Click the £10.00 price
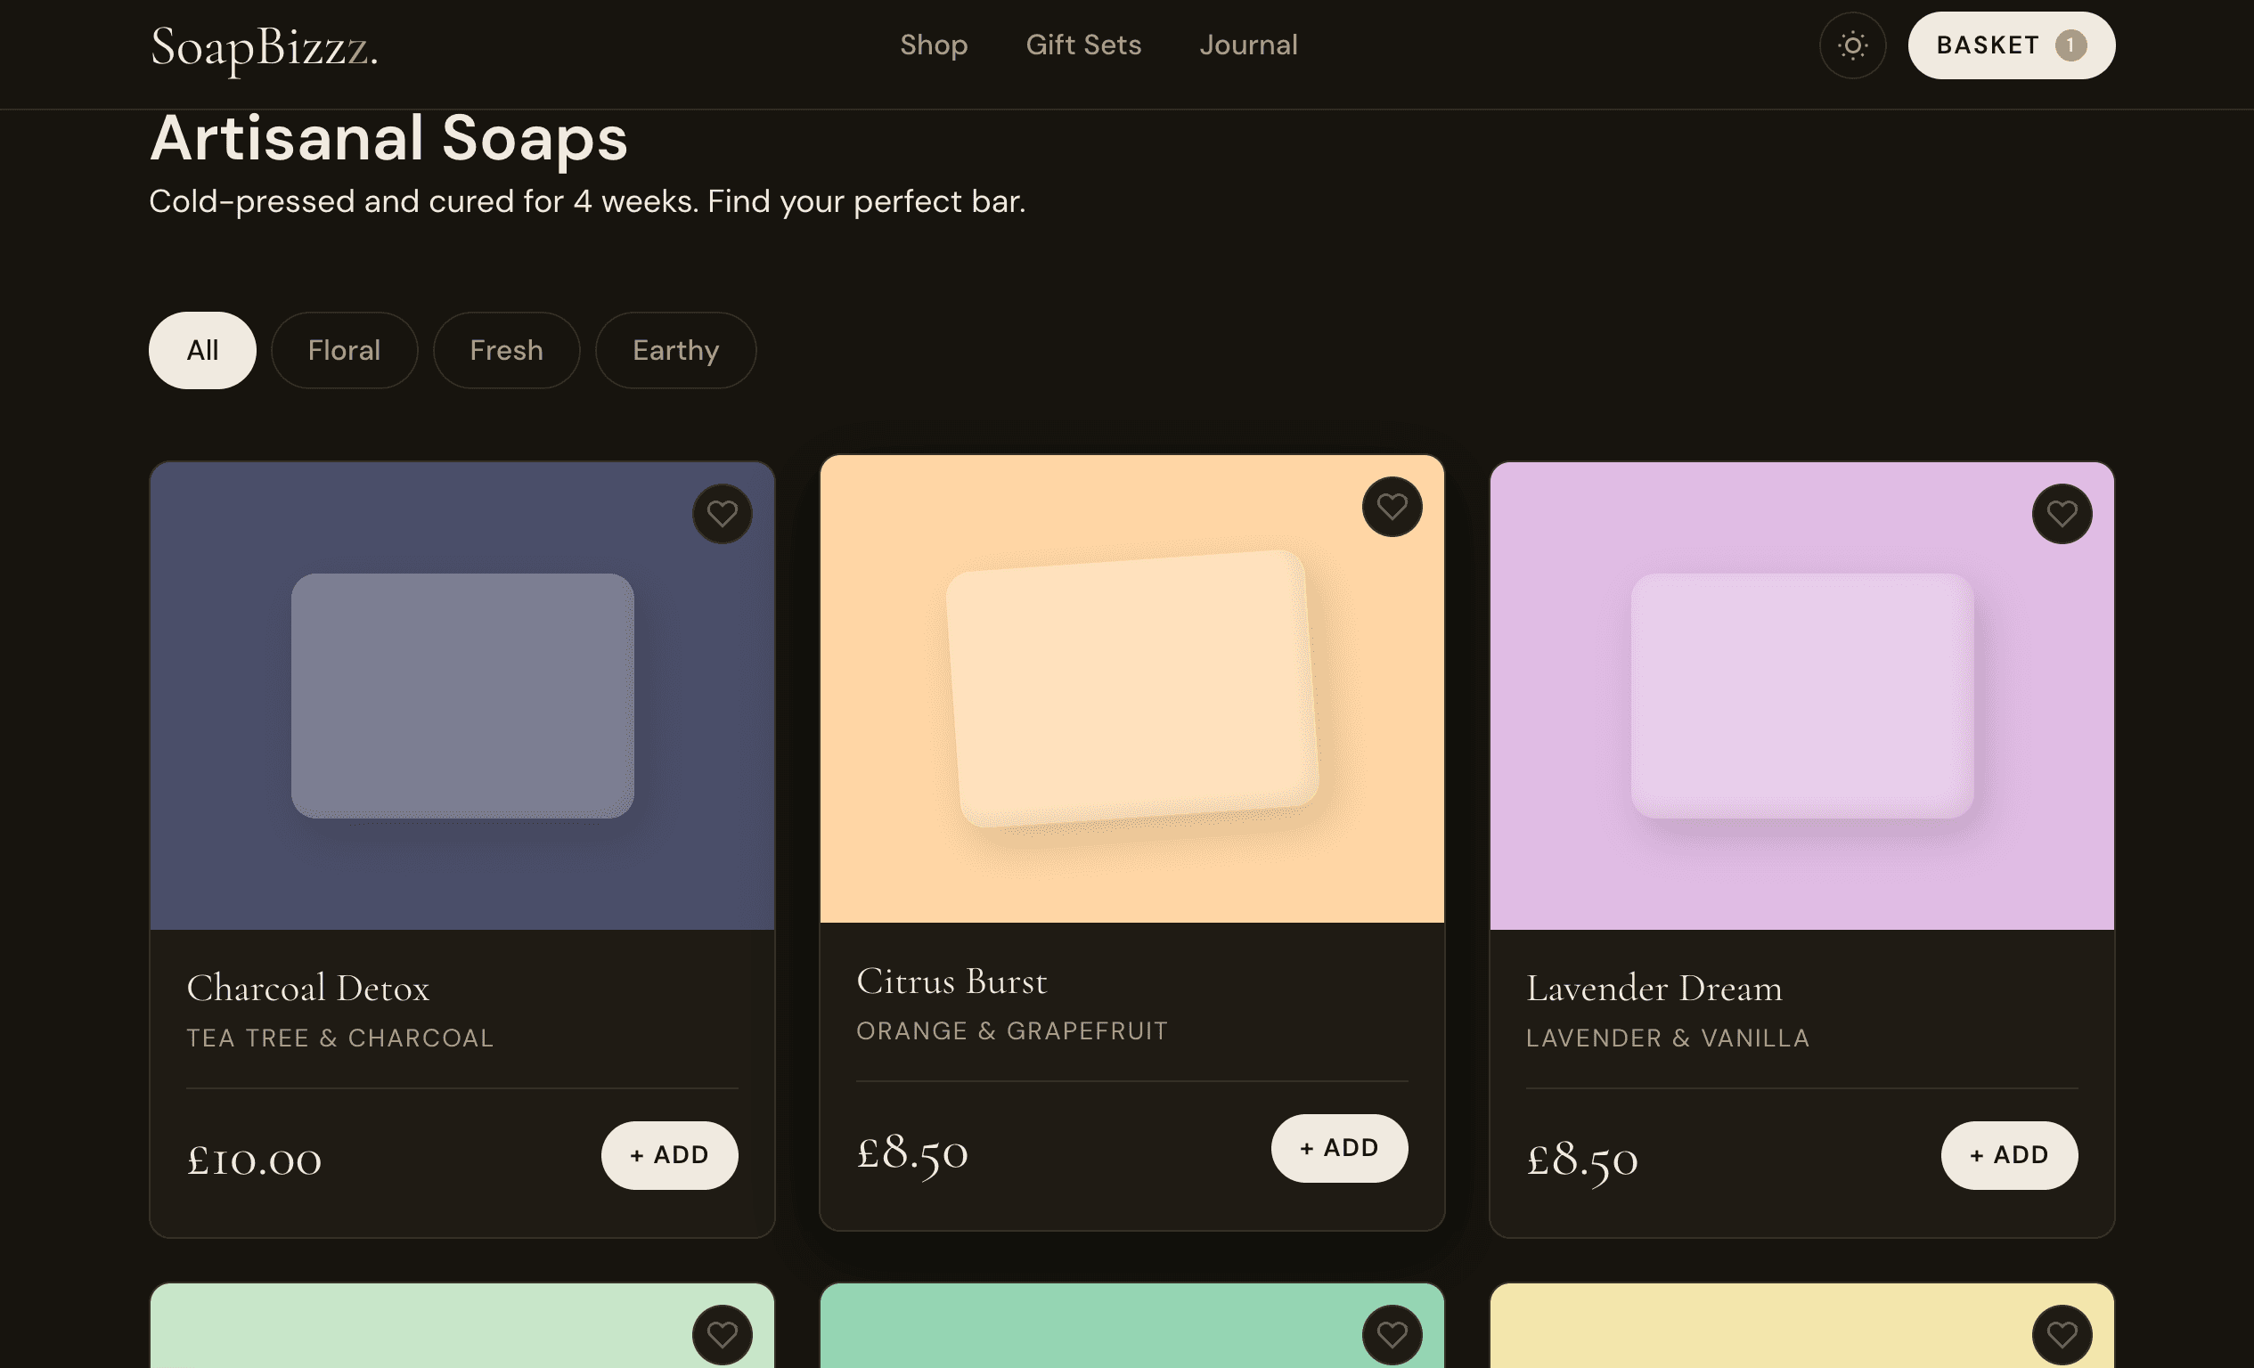2254x1368 pixels. pyautogui.click(x=254, y=1160)
